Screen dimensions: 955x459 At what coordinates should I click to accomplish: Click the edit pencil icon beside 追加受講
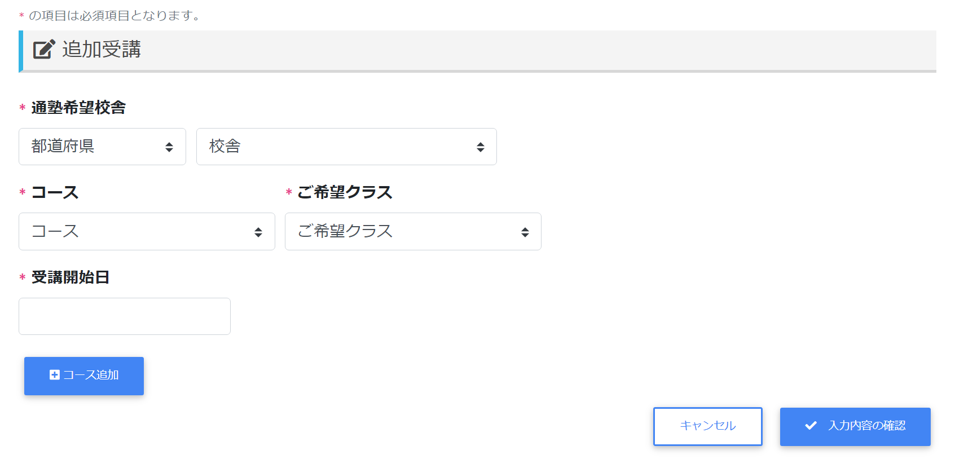coord(44,50)
